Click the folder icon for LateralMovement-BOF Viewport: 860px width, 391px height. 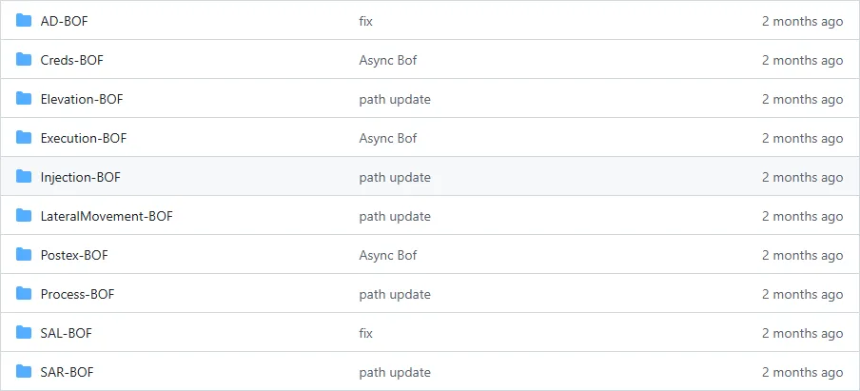tap(24, 216)
